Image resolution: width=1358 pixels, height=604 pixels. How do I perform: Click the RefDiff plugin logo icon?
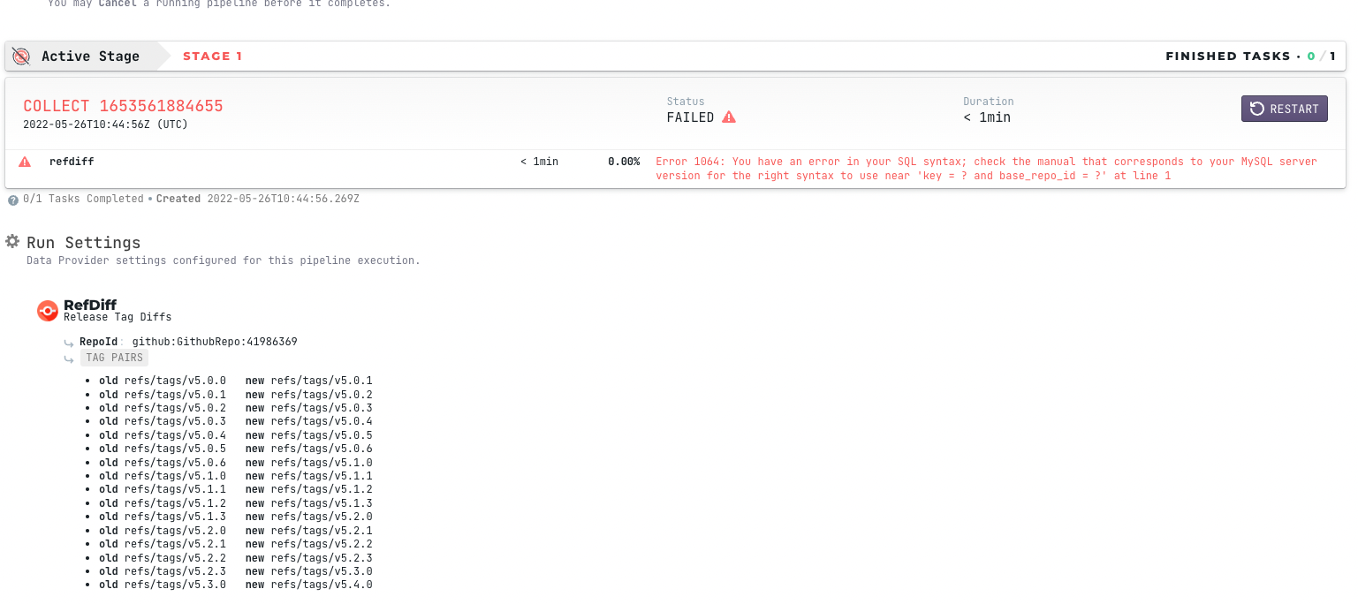(x=48, y=311)
